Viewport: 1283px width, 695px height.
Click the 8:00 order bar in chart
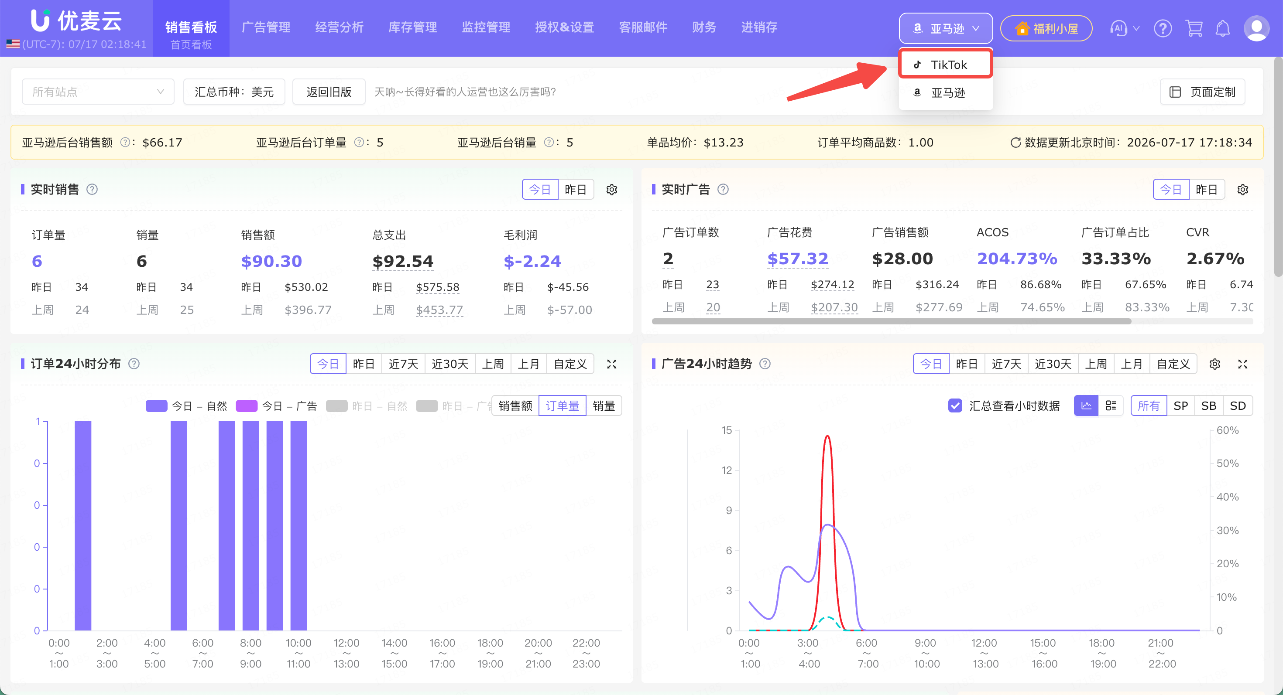click(250, 526)
